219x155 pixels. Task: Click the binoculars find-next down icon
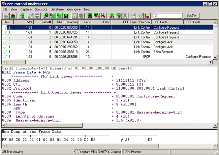click(x=96, y=16)
